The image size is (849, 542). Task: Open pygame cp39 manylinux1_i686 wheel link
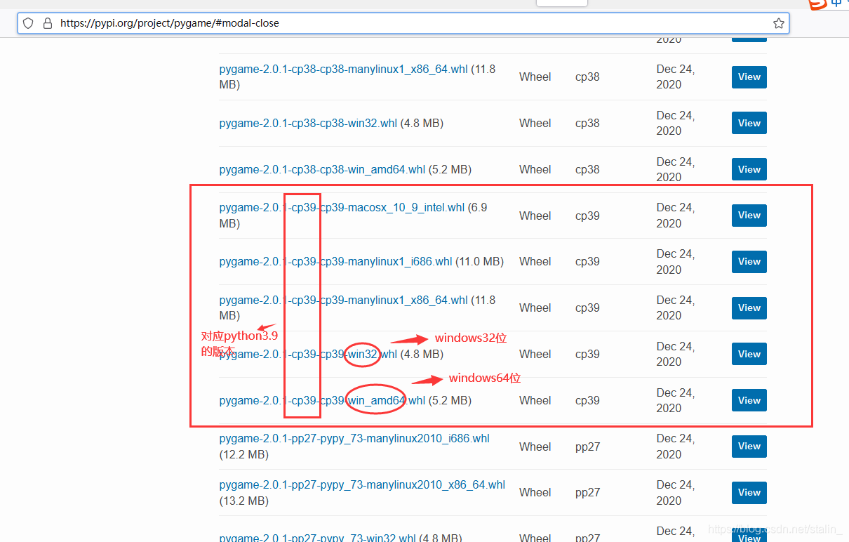(x=335, y=261)
